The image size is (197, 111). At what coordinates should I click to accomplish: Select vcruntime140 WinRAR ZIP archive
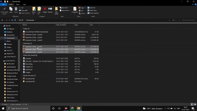pyautogui.click(x=61, y=79)
